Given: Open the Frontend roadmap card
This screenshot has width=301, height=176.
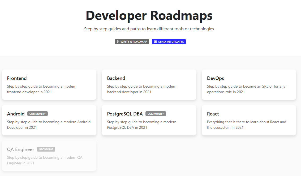Looking at the screenshot, I should 49,85.
